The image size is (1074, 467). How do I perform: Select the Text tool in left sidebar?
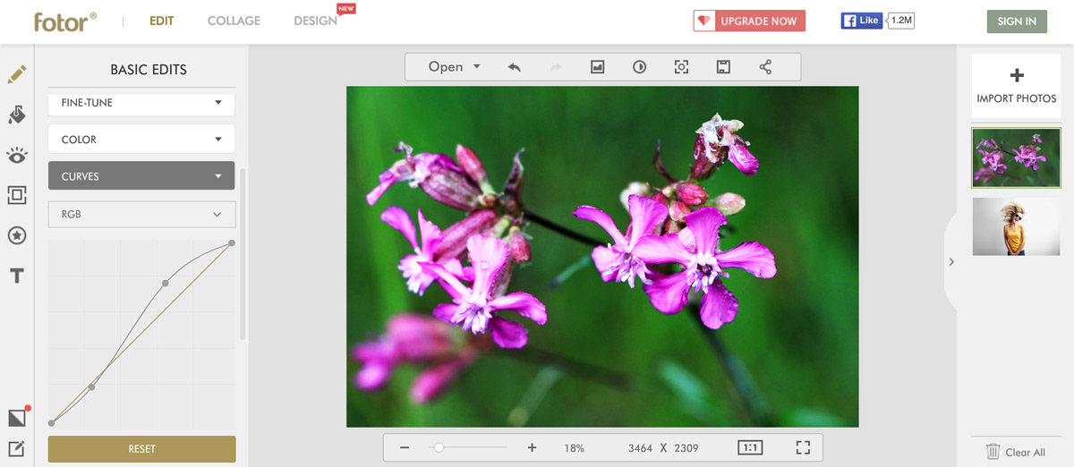[x=16, y=276]
